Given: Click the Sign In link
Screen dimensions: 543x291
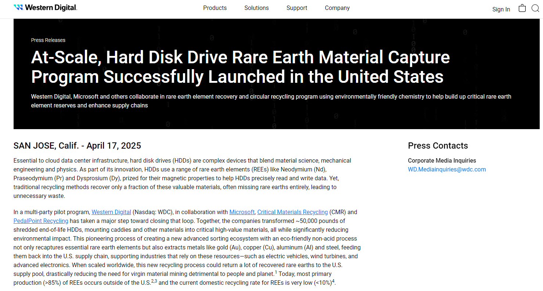Looking at the screenshot, I should (501, 10).
